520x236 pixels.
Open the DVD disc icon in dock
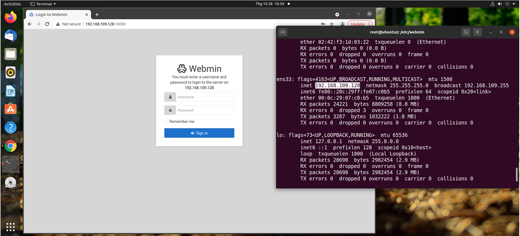pos(11,183)
